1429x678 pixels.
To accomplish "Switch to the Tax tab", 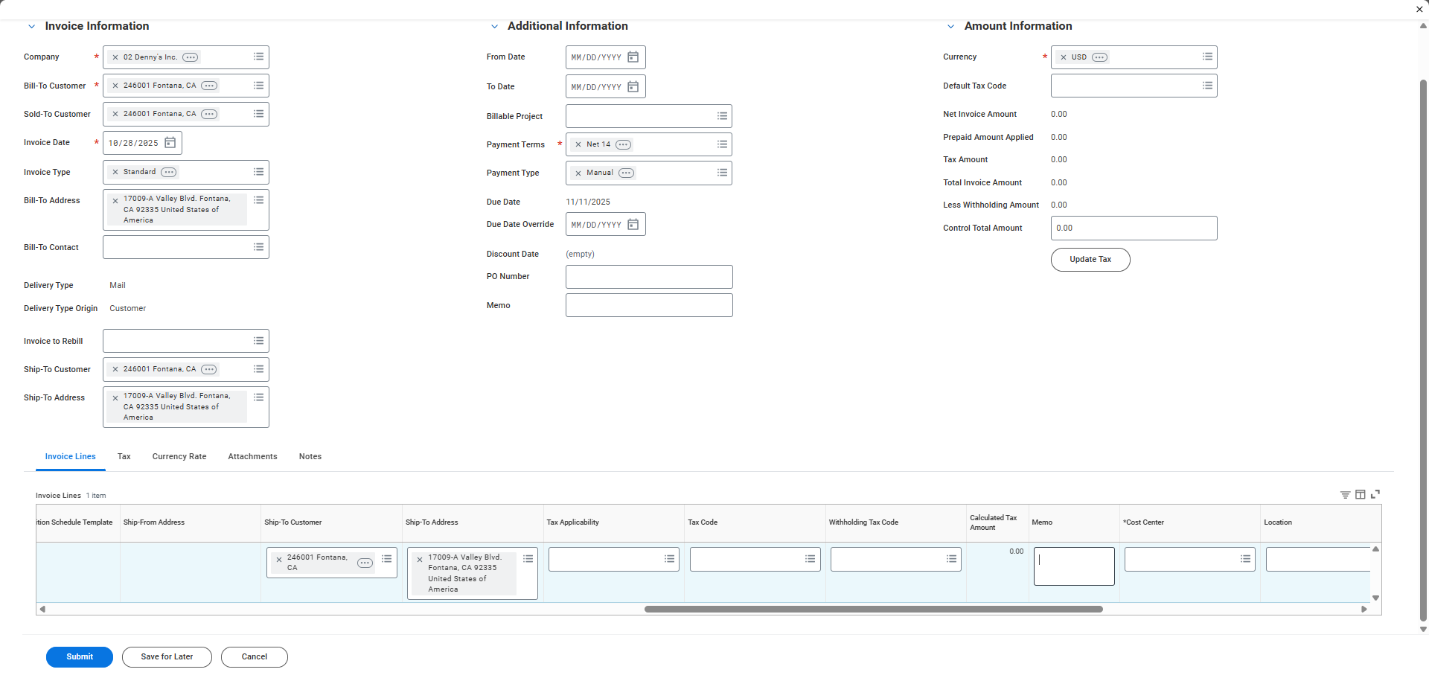I will click(124, 457).
